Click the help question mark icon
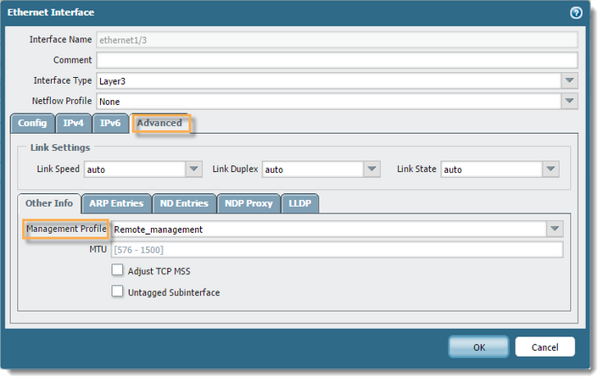The width and height of the screenshot is (603, 382). pyautogui.click(x=576, y=13)
